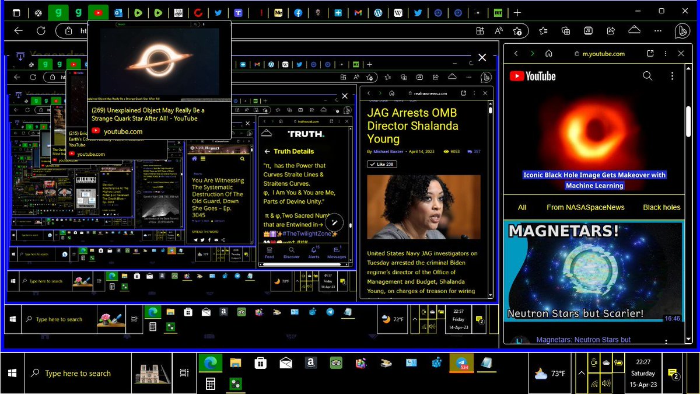The height and width of the screenshot is (394, 700).
Task: Open Collections in Edge toolbar
Action: click(x=565, y=31)
